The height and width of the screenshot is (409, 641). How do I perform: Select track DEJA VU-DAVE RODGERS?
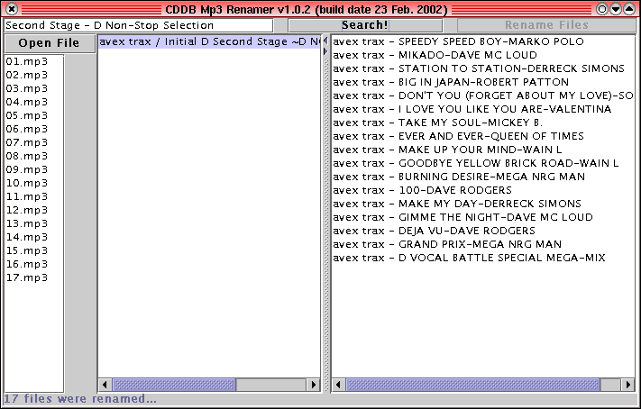coord(483,231)
